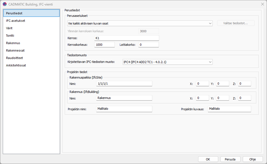
Task: Click the Lattiakorko value field
Action: pyautogui.click(x=148, y=45)
